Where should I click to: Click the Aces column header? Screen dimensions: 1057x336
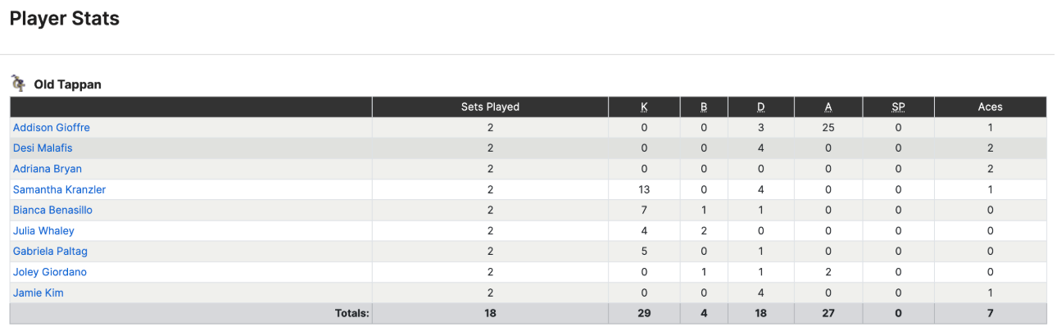[991, 107]
